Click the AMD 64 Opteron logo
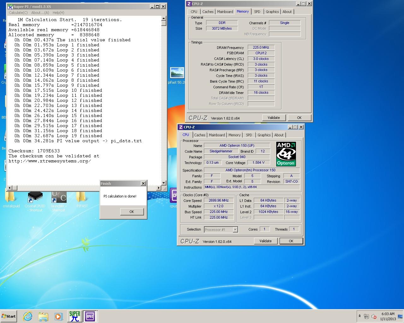Viewport: 404px width, 323px height. [286, 154]
